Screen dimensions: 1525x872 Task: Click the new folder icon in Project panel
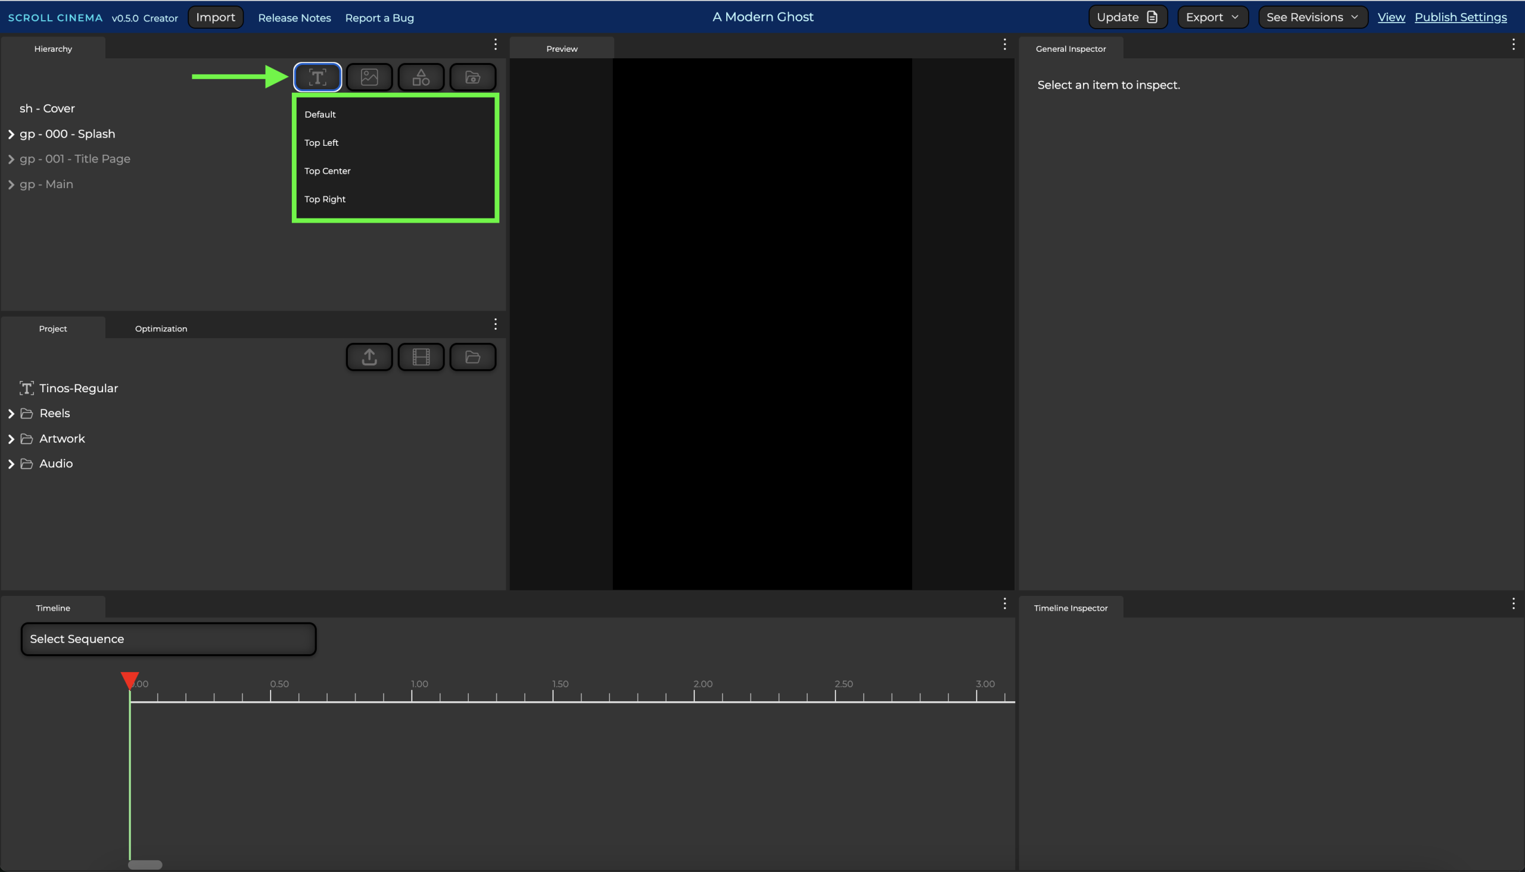473,357
